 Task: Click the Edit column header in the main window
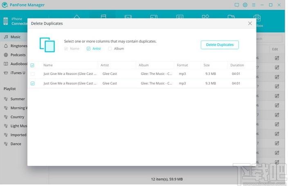[x=275, y=49]
